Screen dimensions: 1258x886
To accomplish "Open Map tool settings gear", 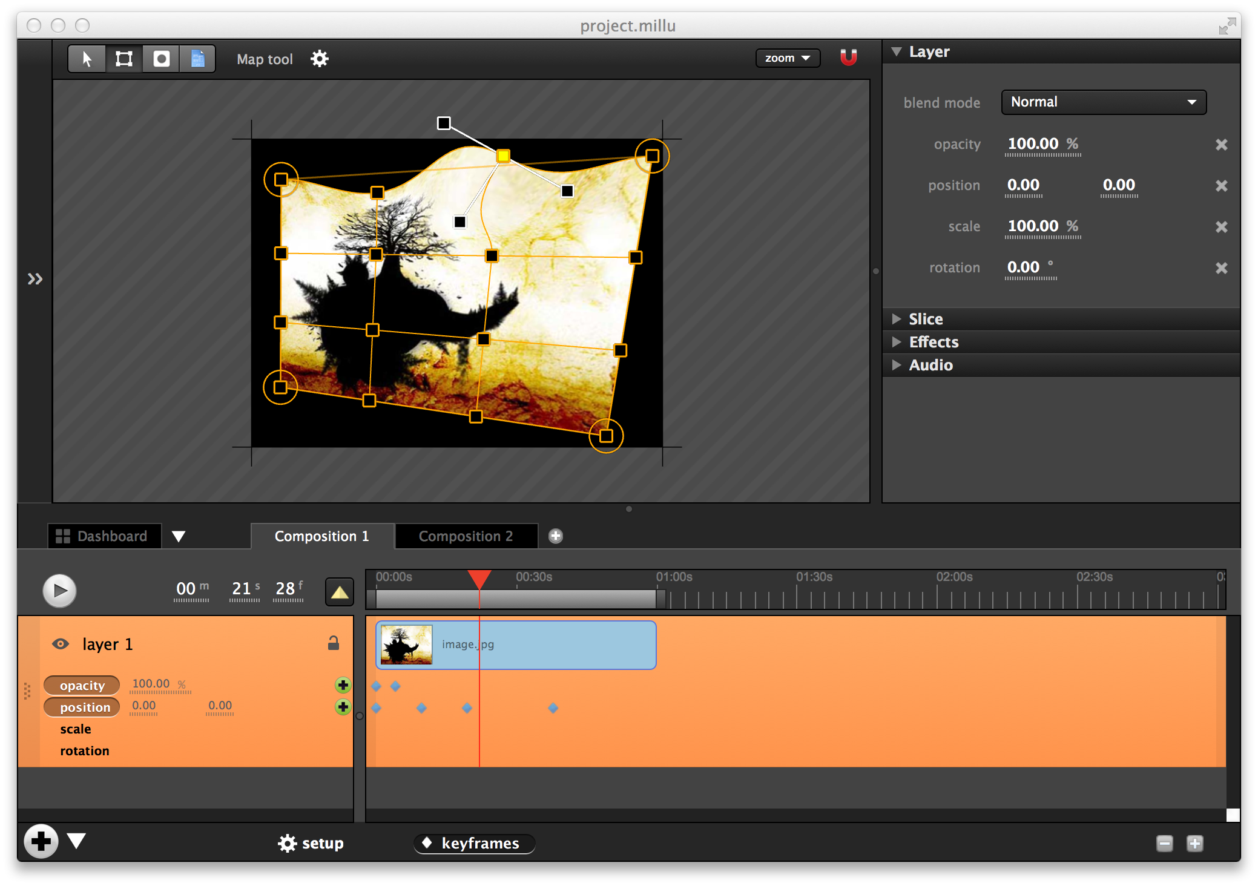I will [319, 59].
